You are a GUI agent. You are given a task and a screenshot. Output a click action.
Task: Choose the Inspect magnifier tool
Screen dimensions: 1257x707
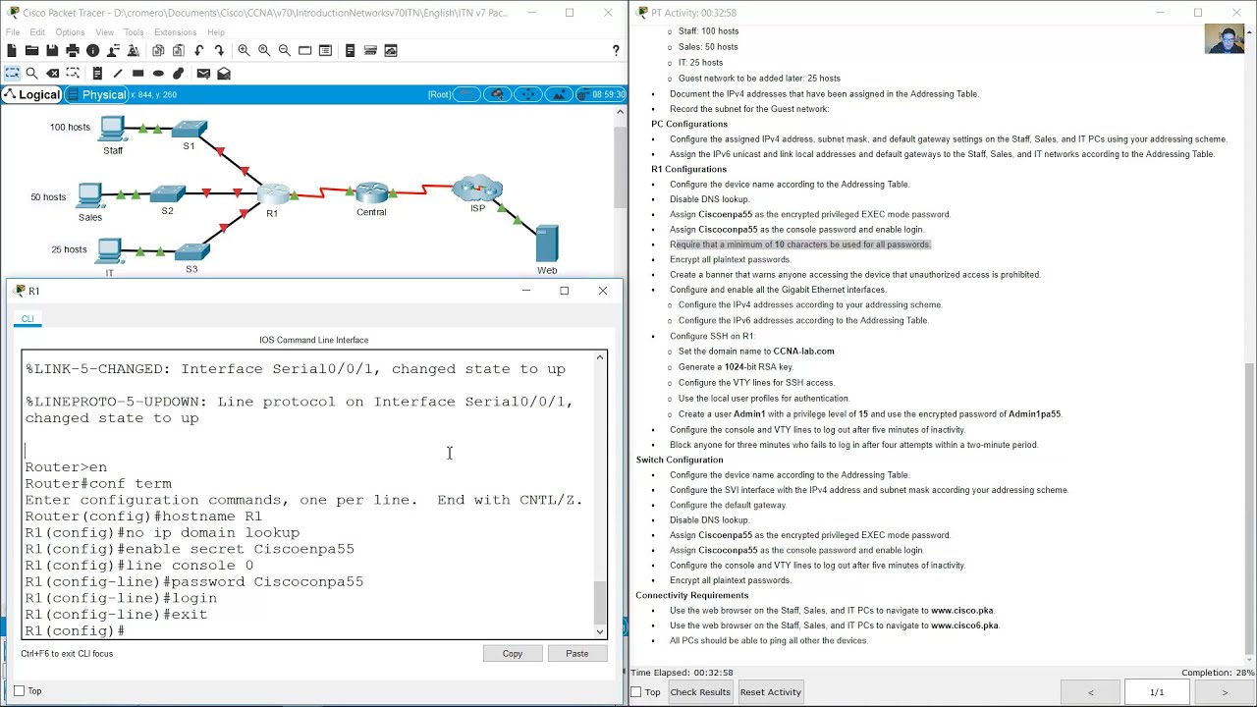coord(32,73)
